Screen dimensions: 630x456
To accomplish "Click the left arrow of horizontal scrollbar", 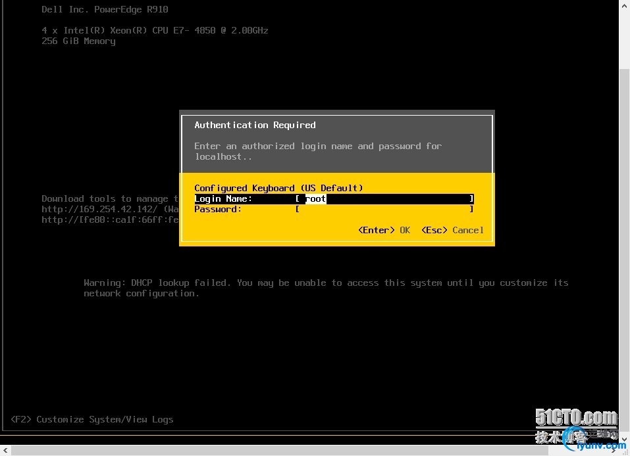I will click(x=5, y=450).
